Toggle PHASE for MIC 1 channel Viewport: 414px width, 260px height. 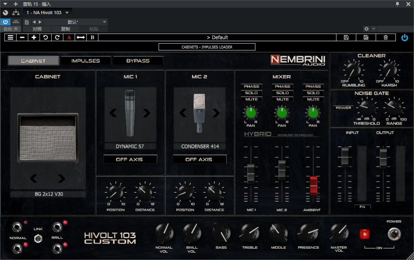(x=251, y=86)
